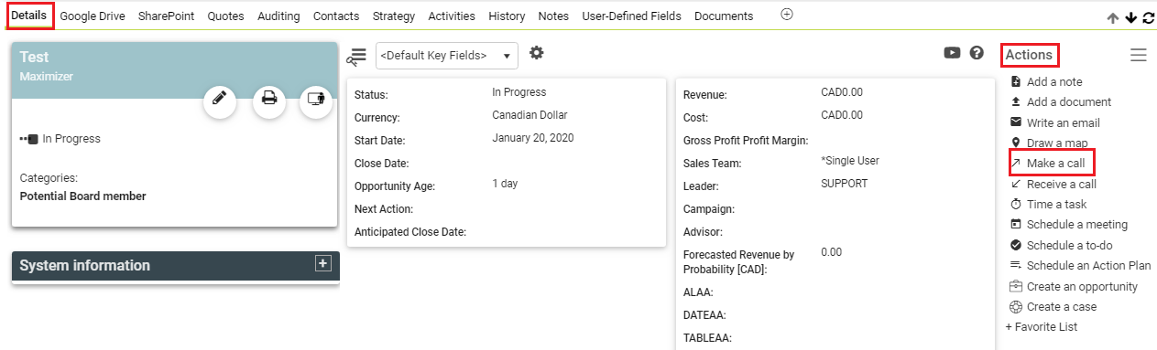This screenshot has height=350, width=1157.
Task: Expand the System information panel
Action: click(x=322, y=263)
